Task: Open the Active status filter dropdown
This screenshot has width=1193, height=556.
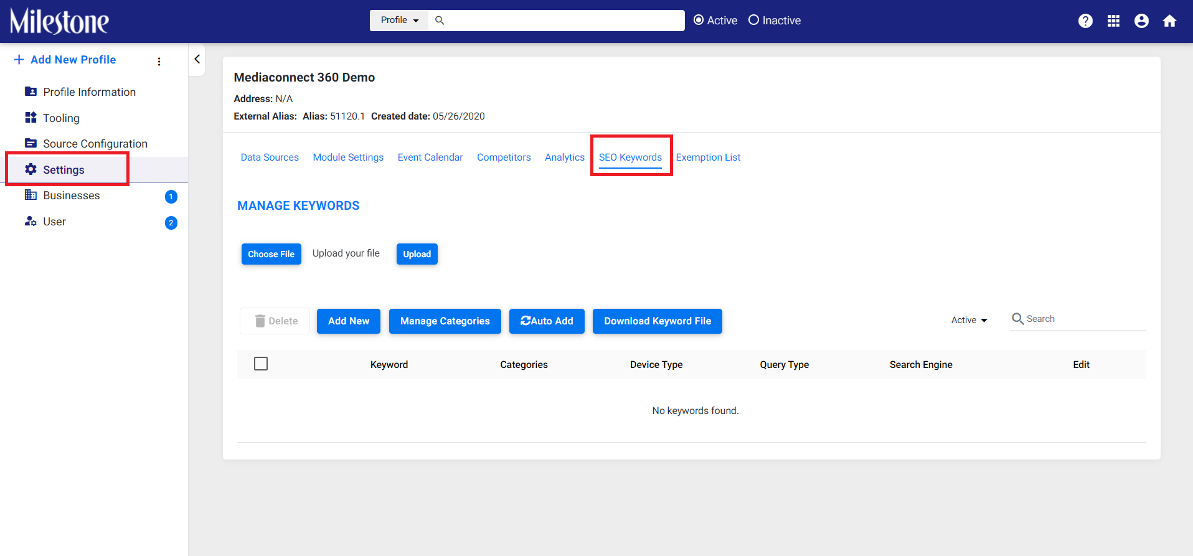Action: pos(969,320)
